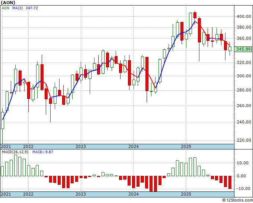Click the 2023 marker on price timeline
Viewport: 253px width, 203px height.
[81, 146]
